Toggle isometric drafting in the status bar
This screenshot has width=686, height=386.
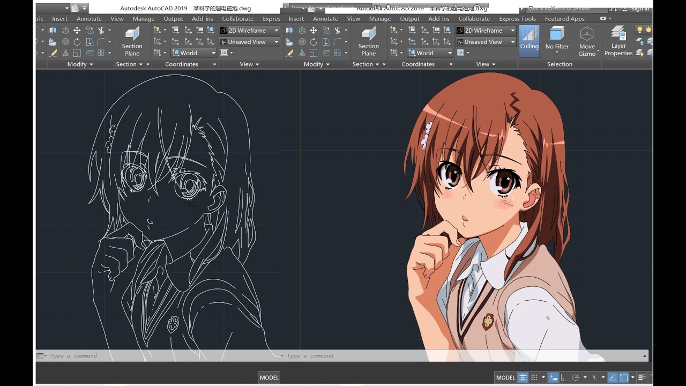[594, 377]
